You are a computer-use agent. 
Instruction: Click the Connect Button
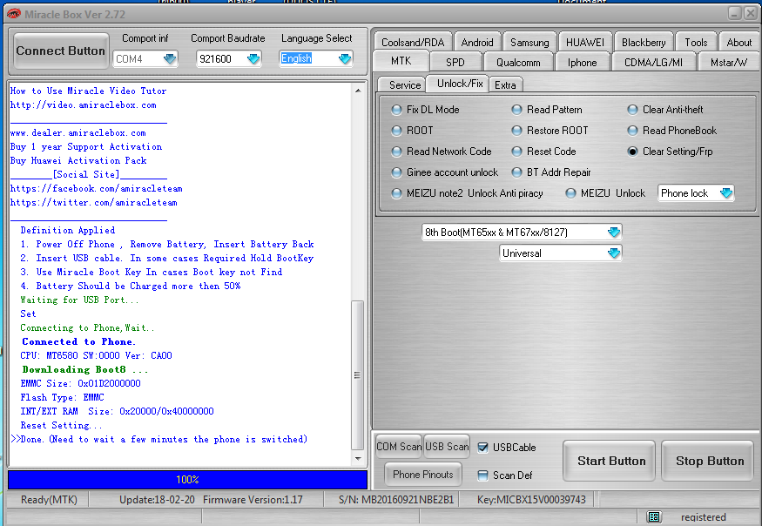(61, 51)
